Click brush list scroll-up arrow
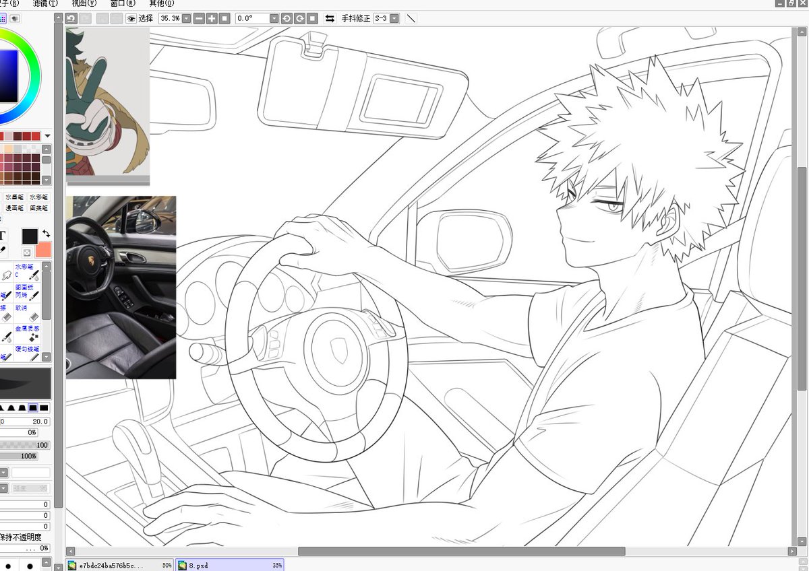This screenshot has width=809, height=571. click(x=47, y=267)
